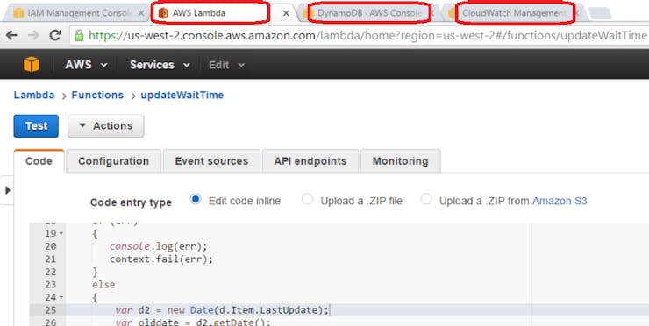Click the orange AWS cube logo

[x=32, y=65]
